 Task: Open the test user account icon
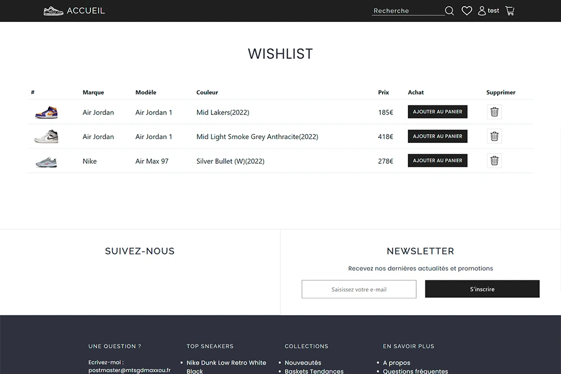coord(482,11)
